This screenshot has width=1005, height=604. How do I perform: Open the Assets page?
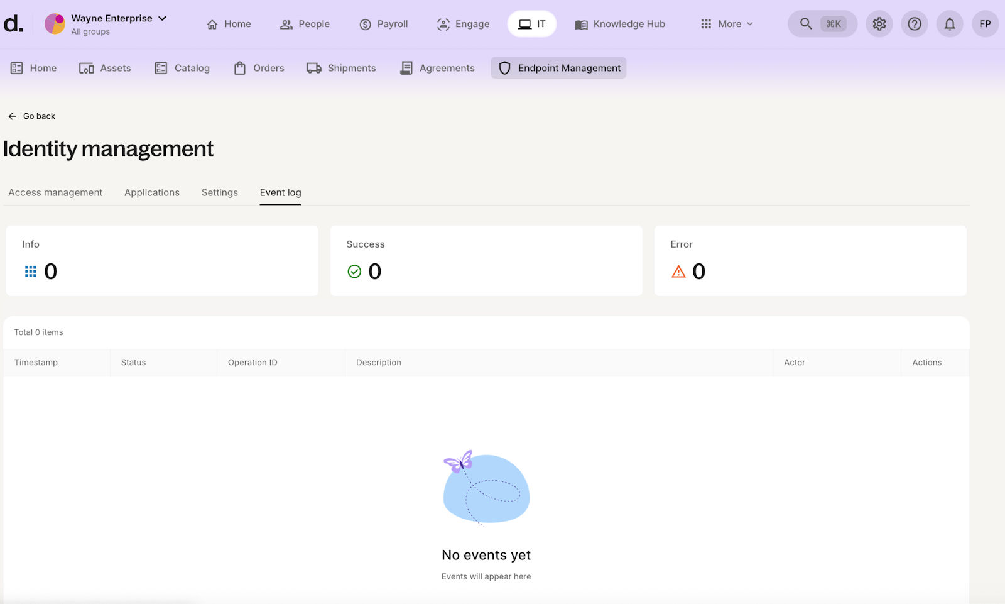click(x=105, y=68)
